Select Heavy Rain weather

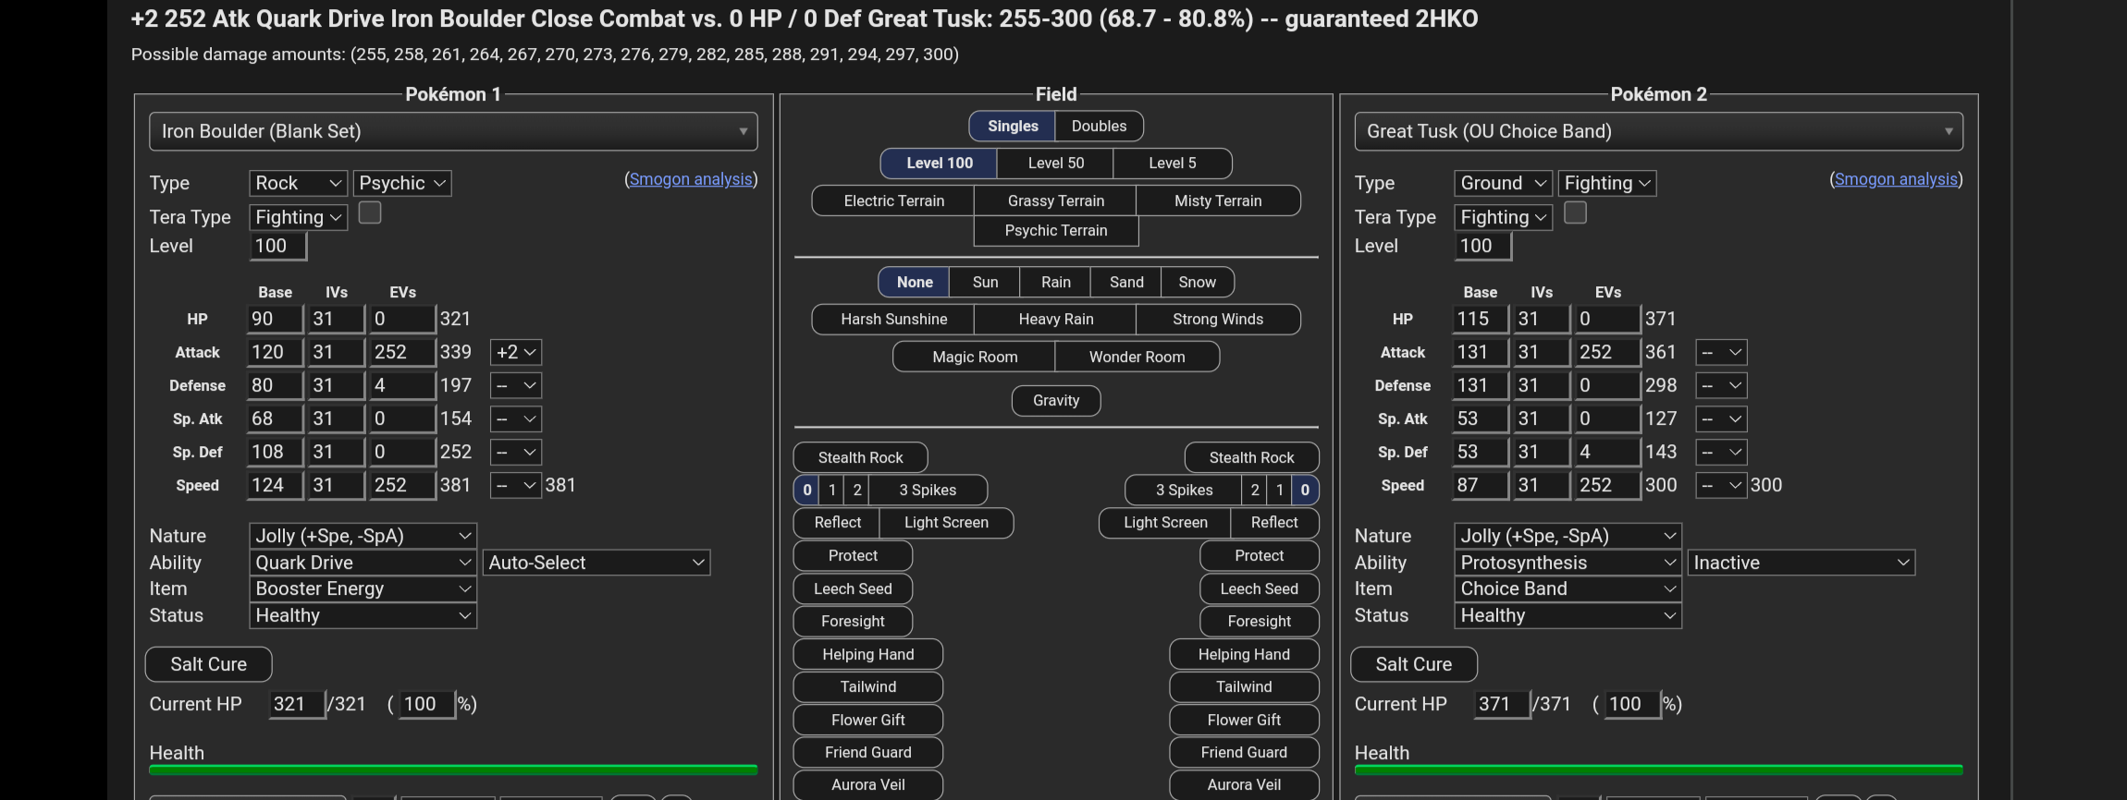pyautogui.click(x=1056, y=319)
